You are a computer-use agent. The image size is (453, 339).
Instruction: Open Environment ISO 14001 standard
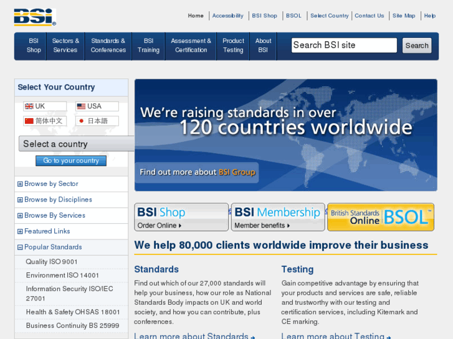[x=62, y=275]
